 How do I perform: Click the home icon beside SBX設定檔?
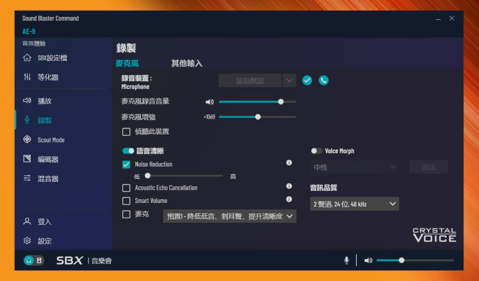(27, 57)
